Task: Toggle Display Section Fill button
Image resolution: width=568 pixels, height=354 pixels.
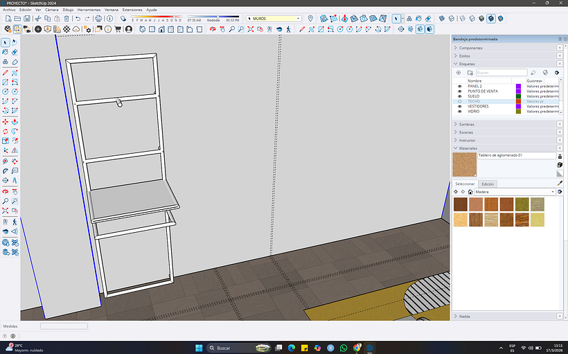Action: (x=429, y=29)
